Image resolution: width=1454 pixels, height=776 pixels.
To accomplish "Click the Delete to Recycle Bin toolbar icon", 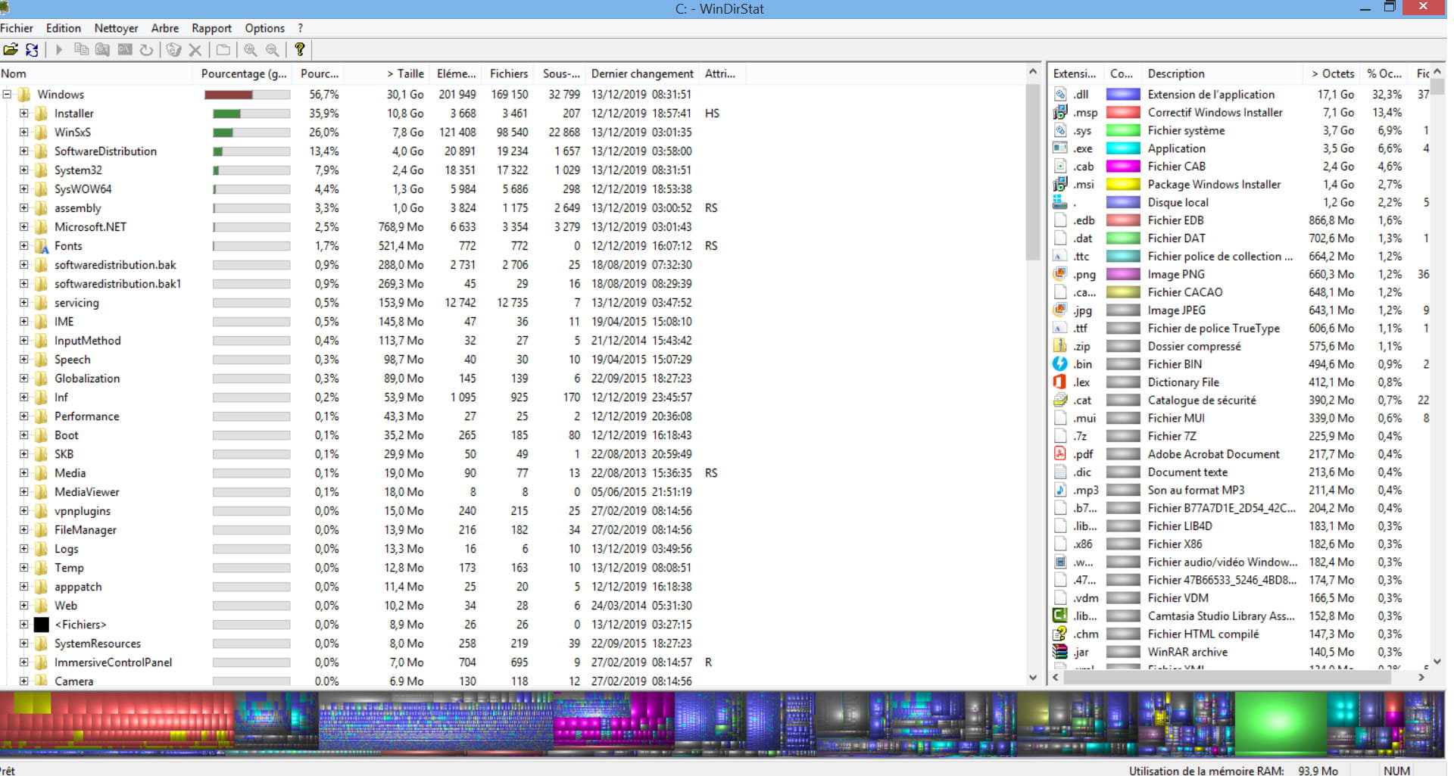I will point(173,50).
